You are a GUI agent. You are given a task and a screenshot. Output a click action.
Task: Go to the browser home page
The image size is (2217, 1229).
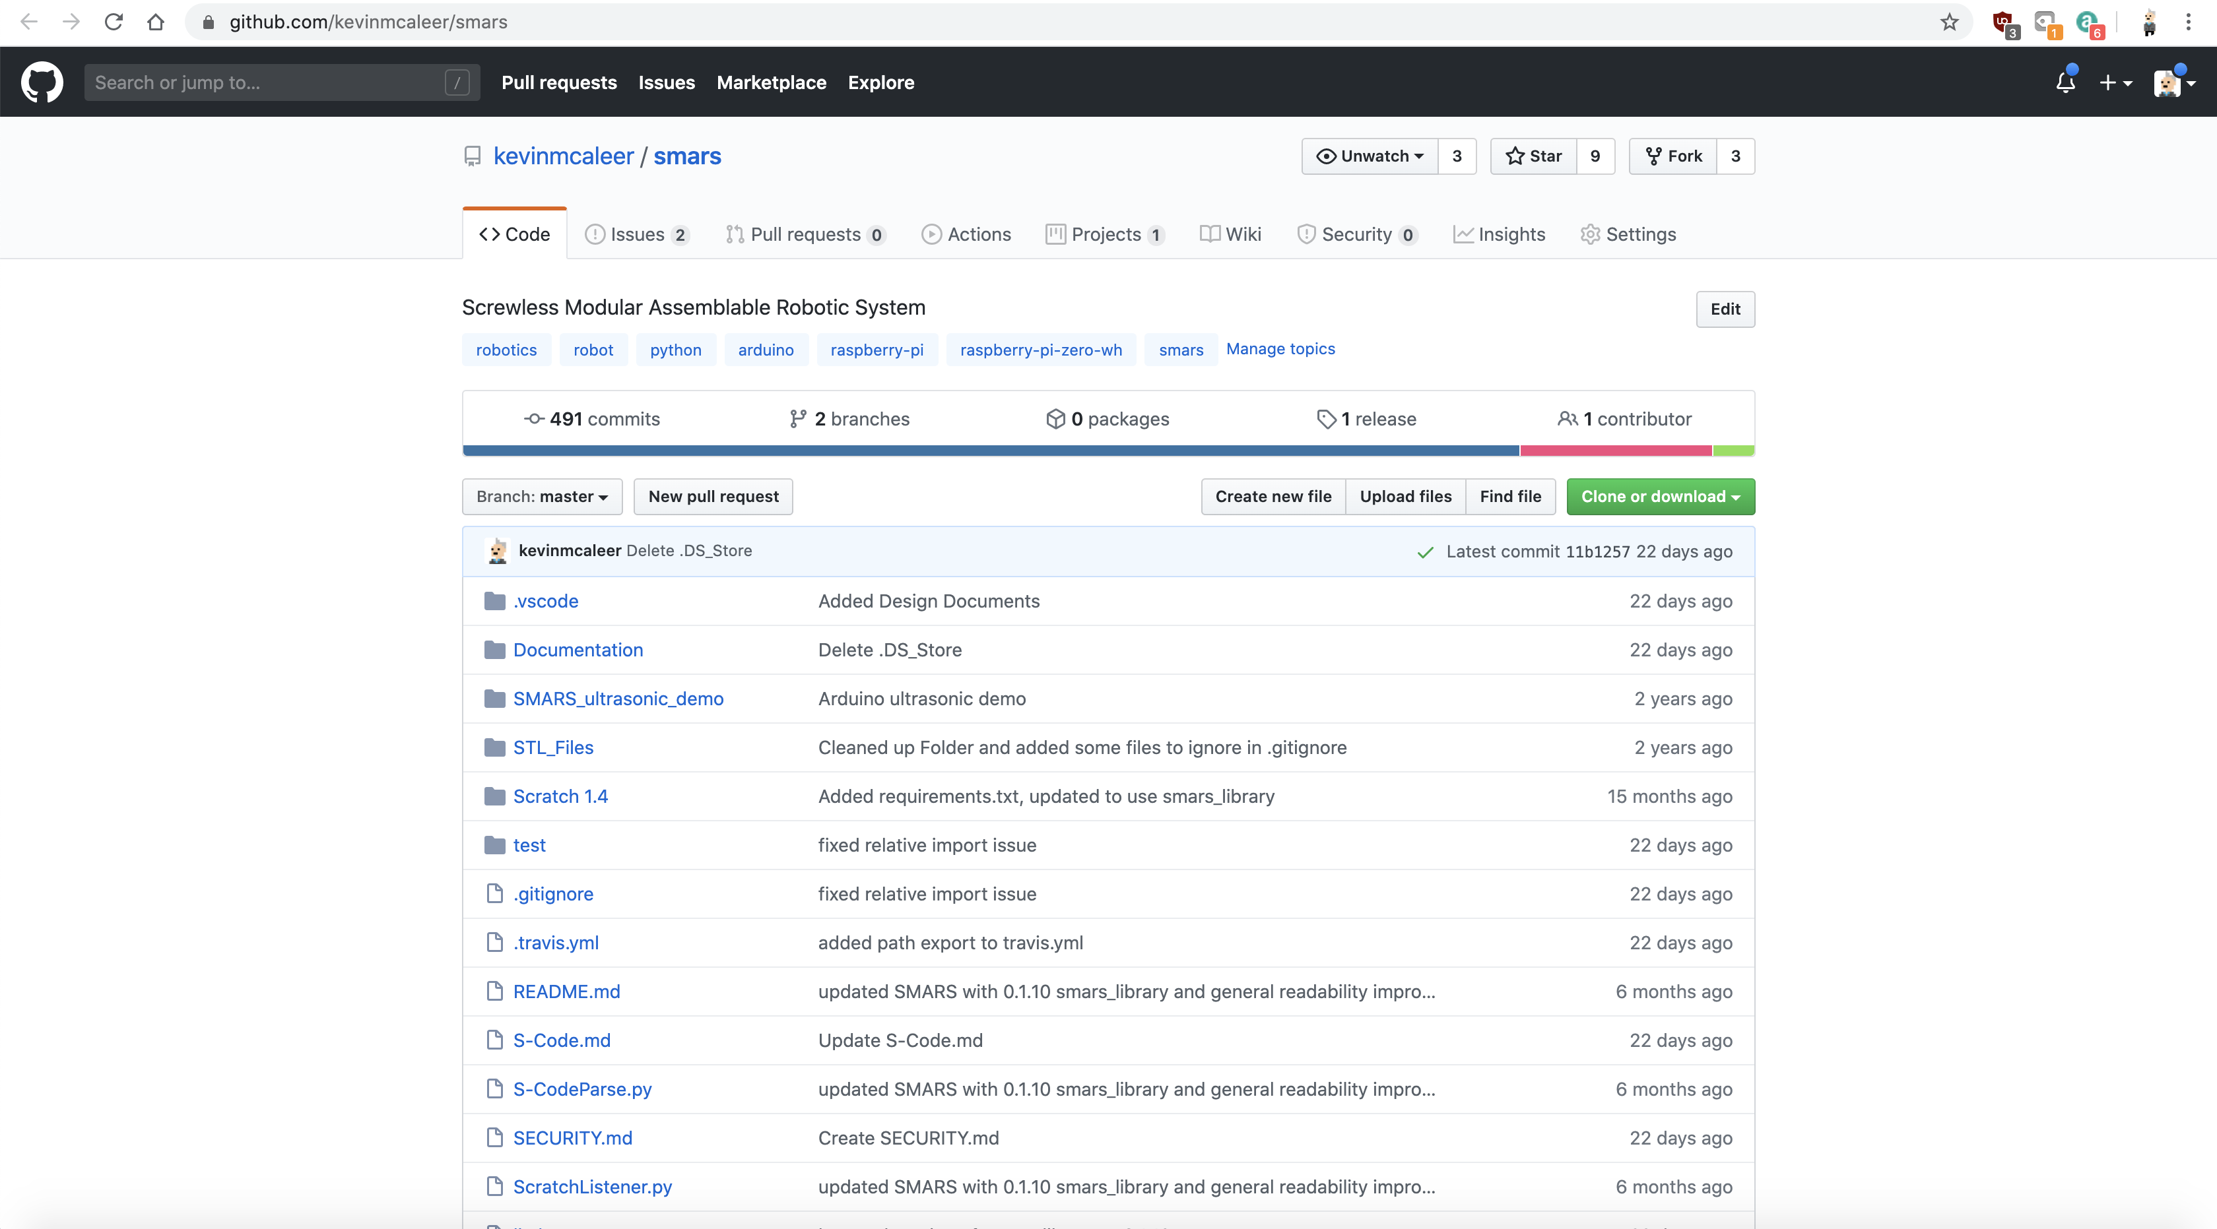(156, 22)
